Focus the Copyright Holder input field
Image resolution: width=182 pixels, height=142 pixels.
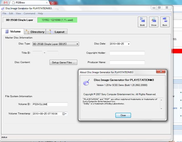tap(127, 53)
